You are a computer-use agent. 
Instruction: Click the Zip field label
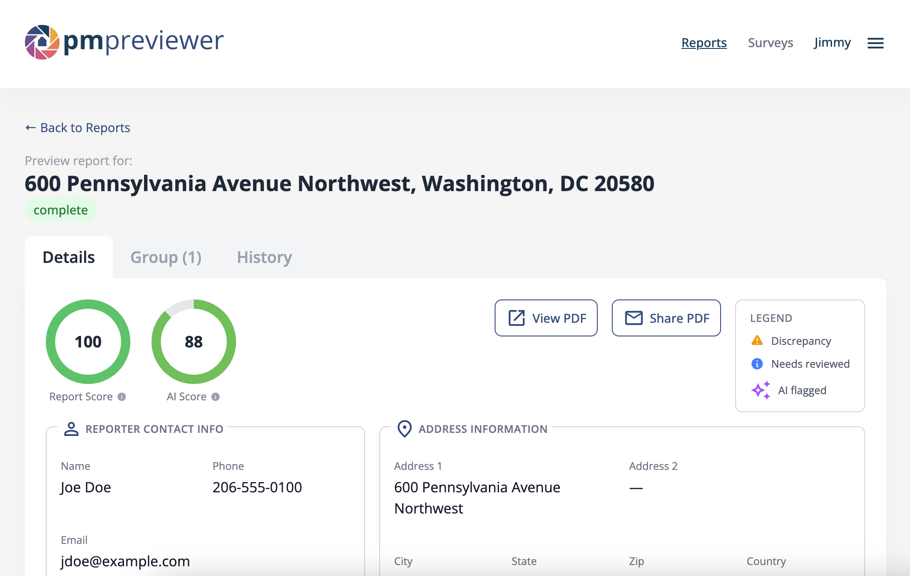(x=636, y=561)
